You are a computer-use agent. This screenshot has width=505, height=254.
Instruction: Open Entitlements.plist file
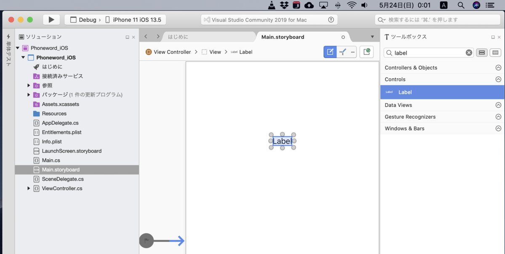click(x=61, y=132)
